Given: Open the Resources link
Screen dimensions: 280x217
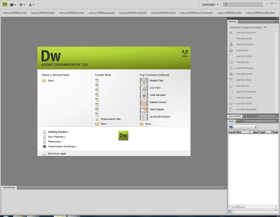Looking at the screenshot, I should coord(55,142).
